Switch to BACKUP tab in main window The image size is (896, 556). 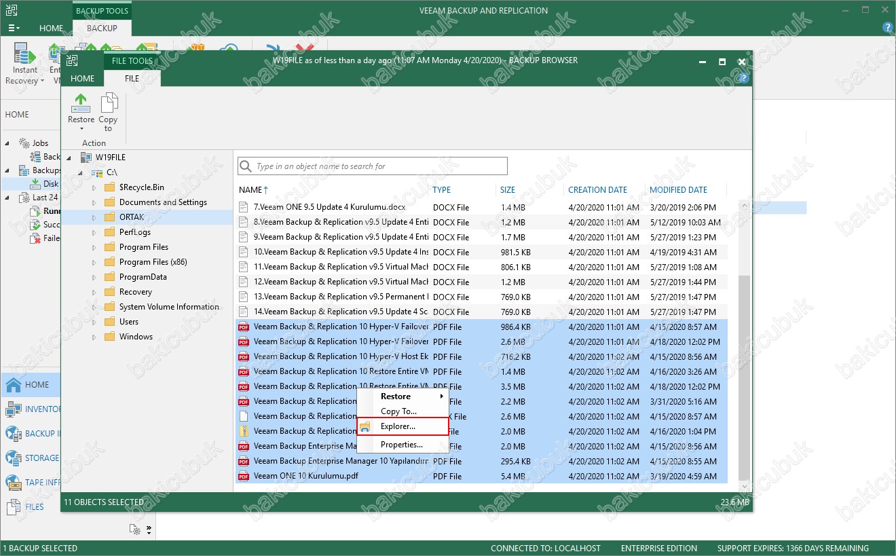tap(102, 29)
